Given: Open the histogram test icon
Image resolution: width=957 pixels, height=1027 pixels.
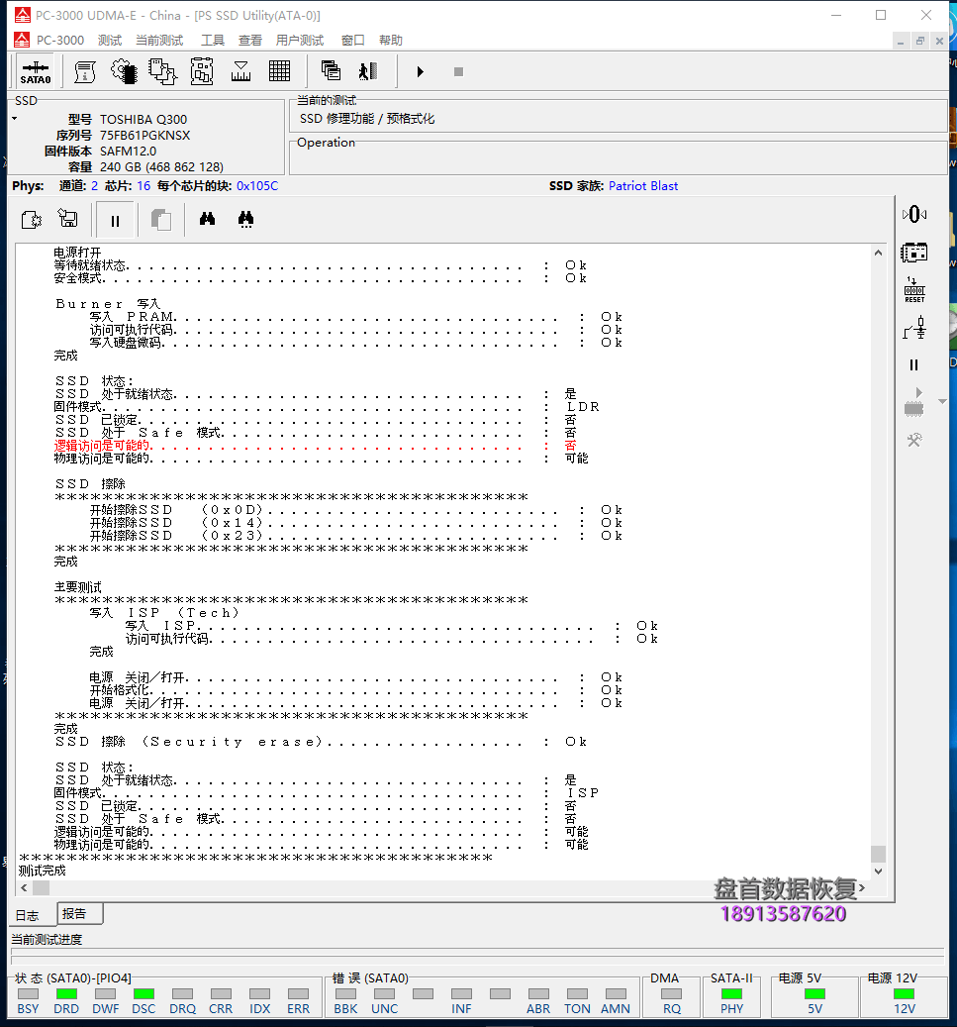Looking at the screenshot, I should tap(240, 71).
